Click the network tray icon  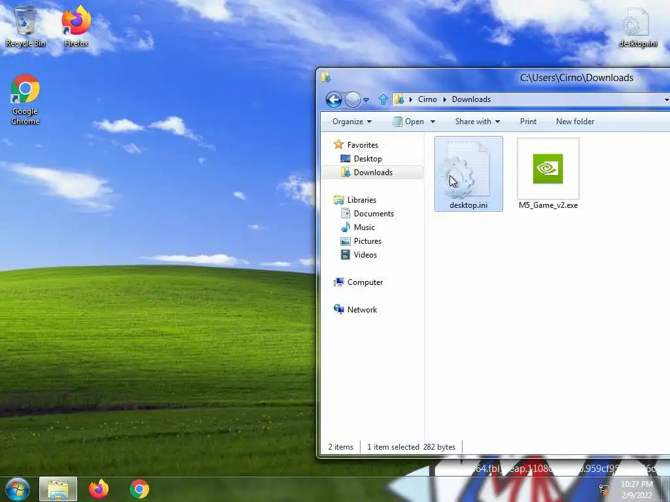tap(604, 490)
